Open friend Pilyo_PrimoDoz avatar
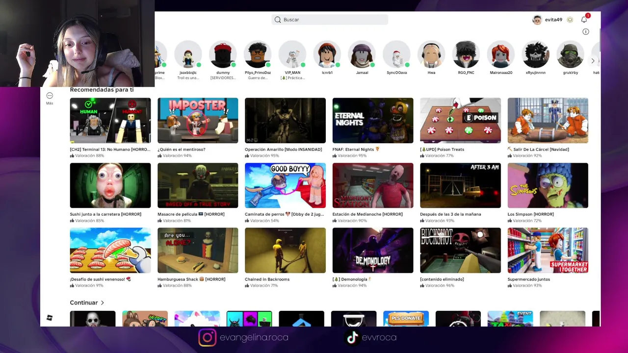 pos(258,54)
